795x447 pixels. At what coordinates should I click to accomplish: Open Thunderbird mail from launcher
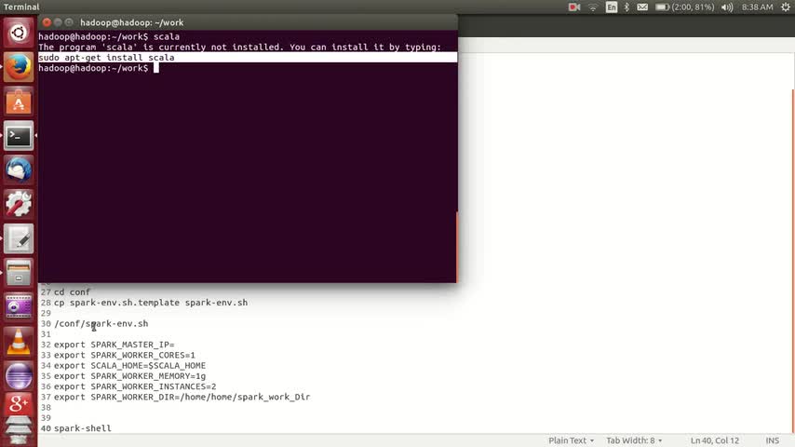(x=19, y=170)
